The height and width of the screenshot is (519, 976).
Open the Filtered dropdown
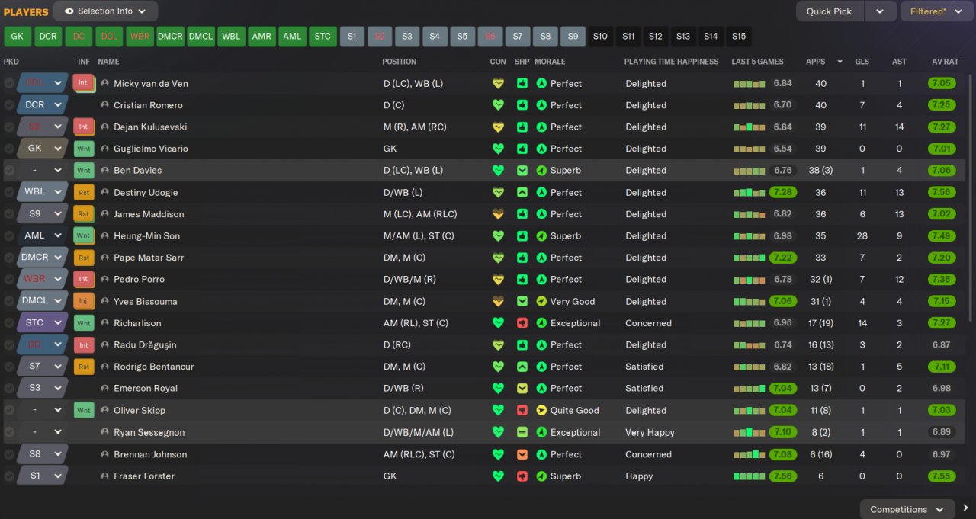click(936, 11)
